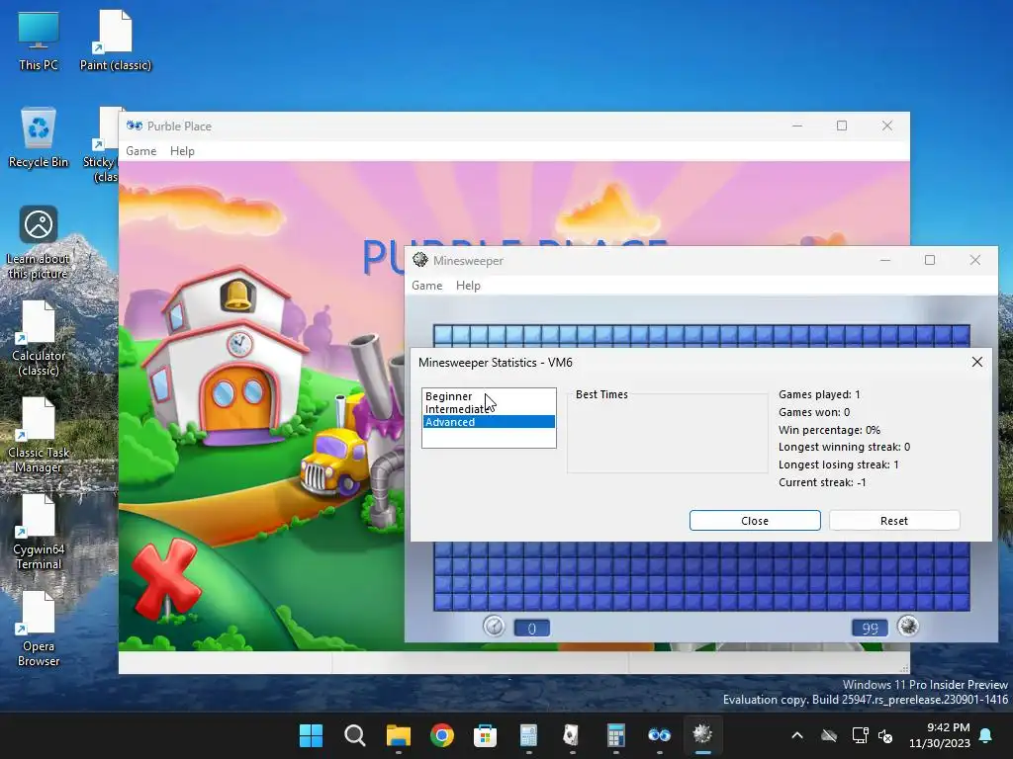
Task: Click the Minesweeper taskbar icon
Action: (702, 735)
